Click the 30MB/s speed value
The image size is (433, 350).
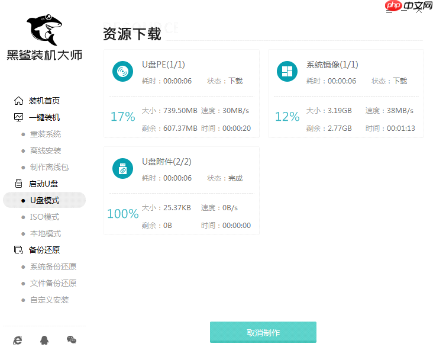235,111
